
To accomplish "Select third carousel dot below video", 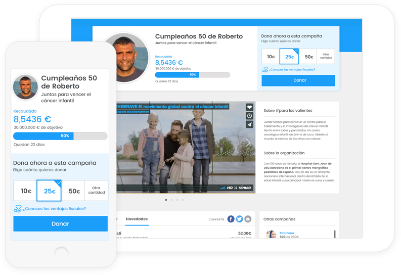I will click(x=177, y=200).
